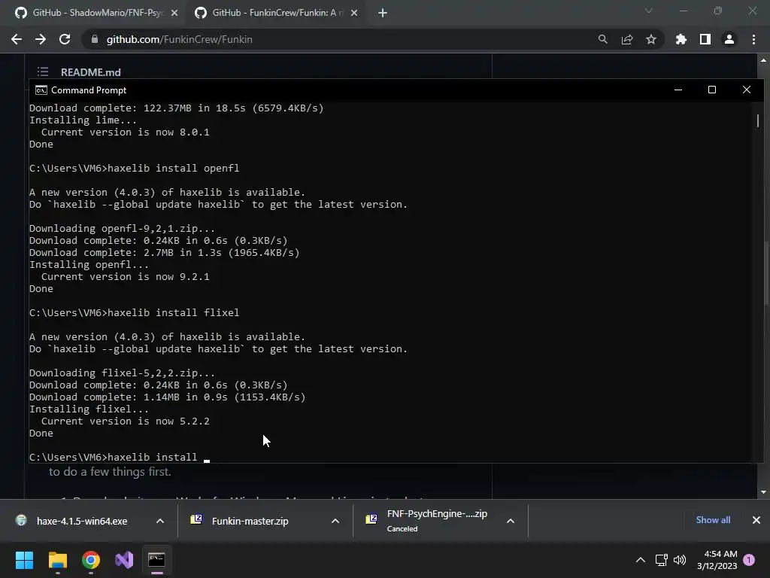Open File Explorer from the taskbar
This screenshot has height=578, width=770.
57,560
